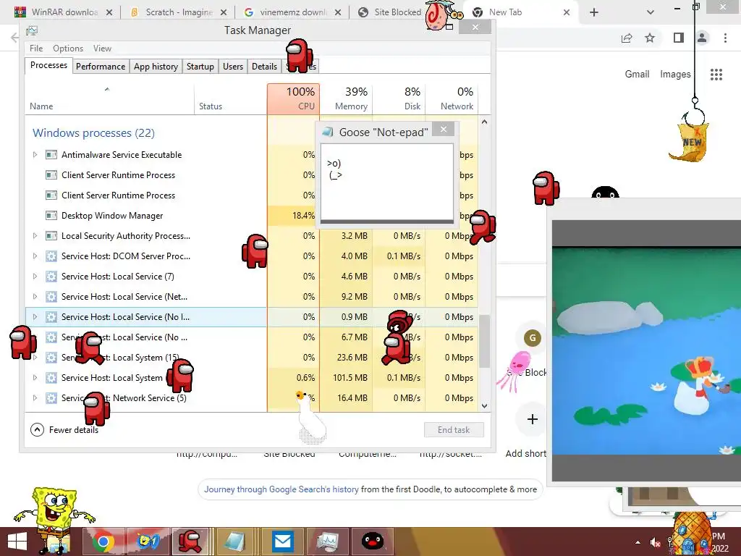Open Windows Start button
The width and height of the screenshot is (741, 556).
pos(17,542)
